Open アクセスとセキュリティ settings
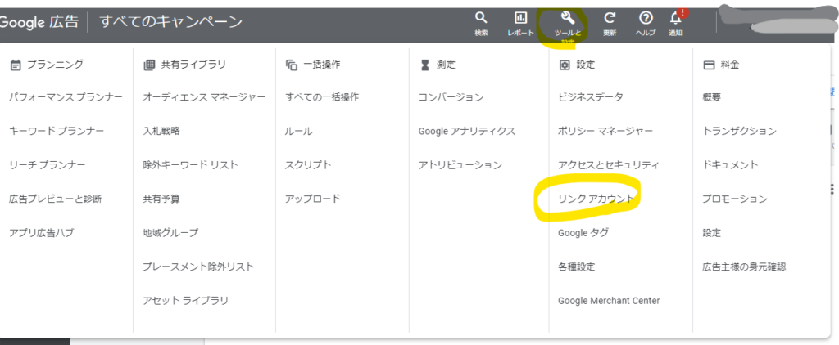 point(608,165)
